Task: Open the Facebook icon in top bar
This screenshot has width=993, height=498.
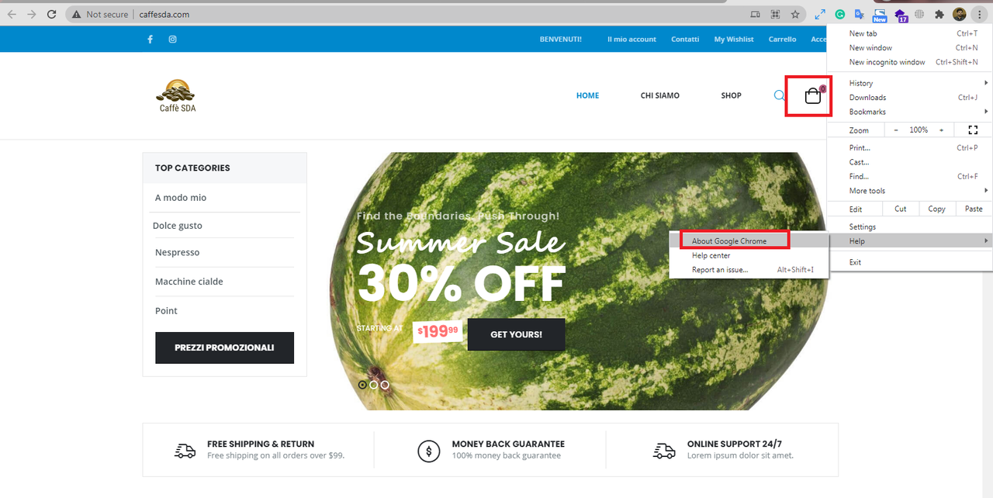Action: pos(150,39)
